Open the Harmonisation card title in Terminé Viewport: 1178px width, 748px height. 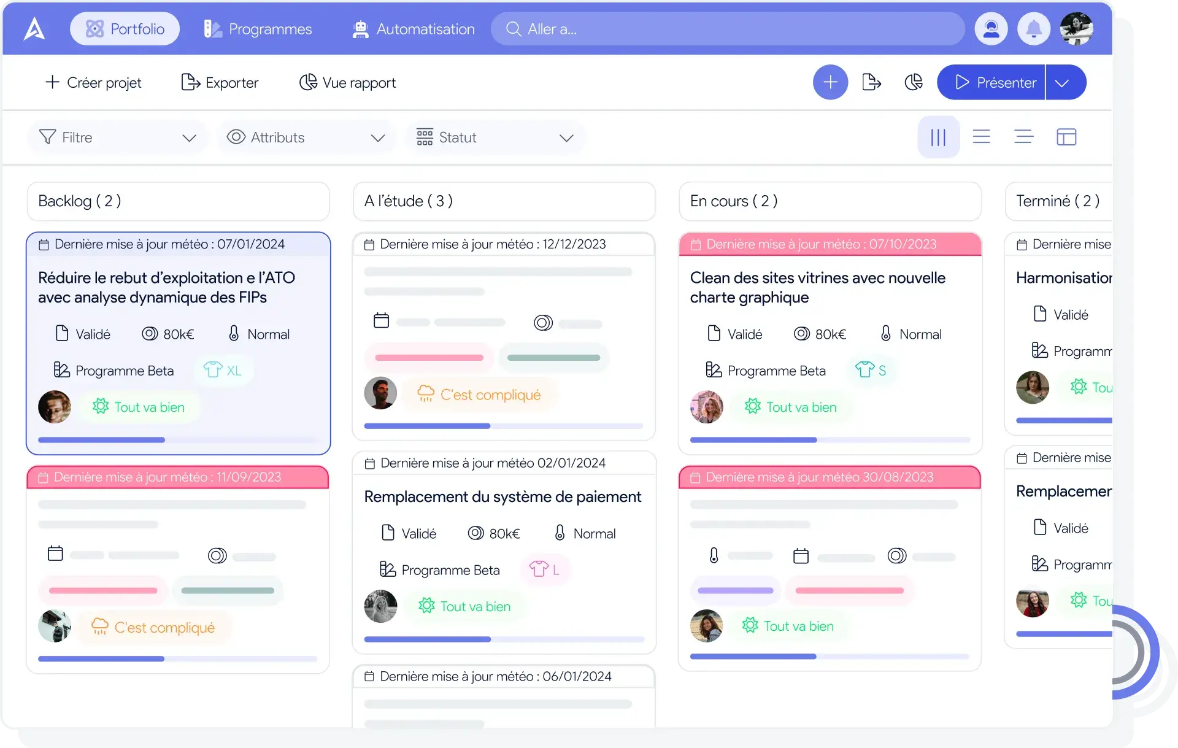point(1064,278)
